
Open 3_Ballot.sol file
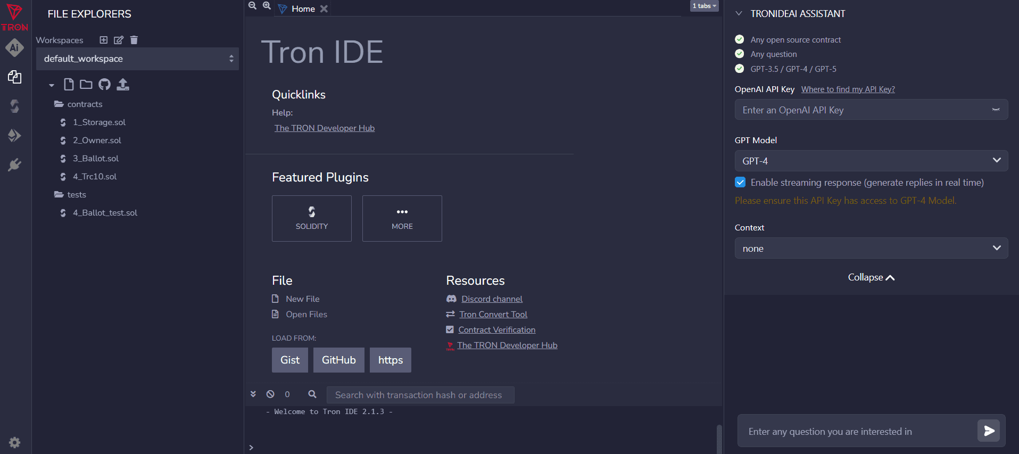96,159
